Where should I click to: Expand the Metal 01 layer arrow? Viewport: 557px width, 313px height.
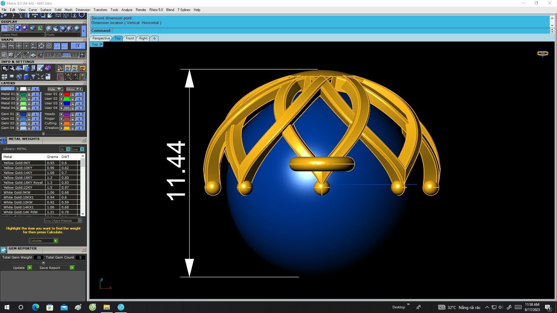[x=18, y=94]
